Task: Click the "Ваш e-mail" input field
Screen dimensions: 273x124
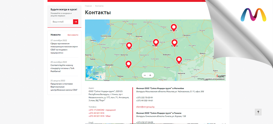Action: click(x=62, y=22)
